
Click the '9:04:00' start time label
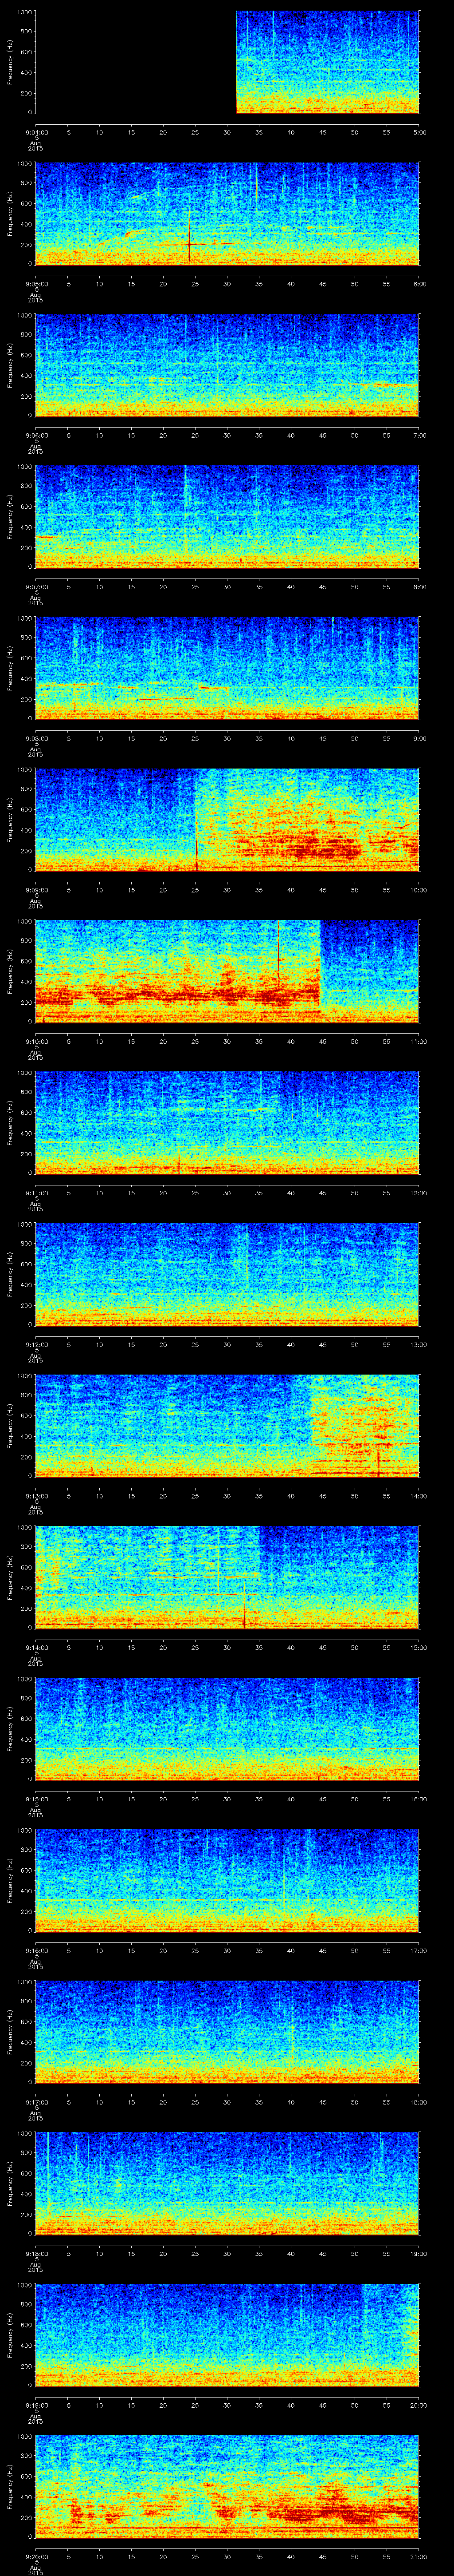tap(36, 132)
